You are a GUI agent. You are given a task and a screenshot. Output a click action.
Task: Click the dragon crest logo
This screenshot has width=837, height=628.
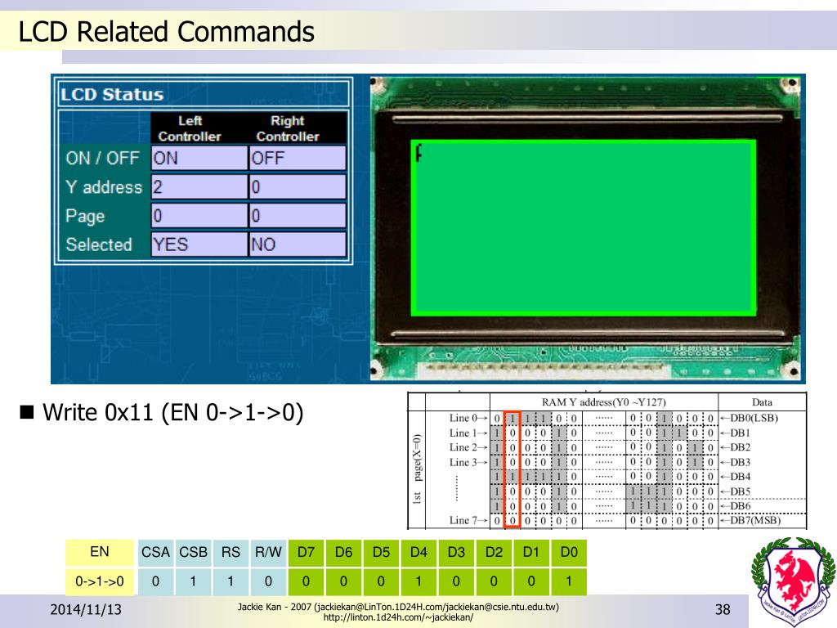[x=794, y=582]
